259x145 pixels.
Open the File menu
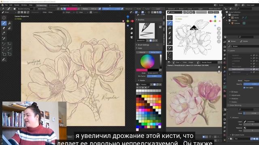(x=6, y=5)
